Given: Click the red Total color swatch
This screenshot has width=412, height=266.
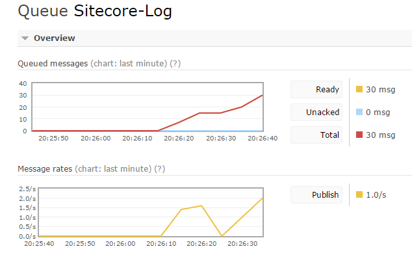Looking at the screenshot, I should 359,135.
